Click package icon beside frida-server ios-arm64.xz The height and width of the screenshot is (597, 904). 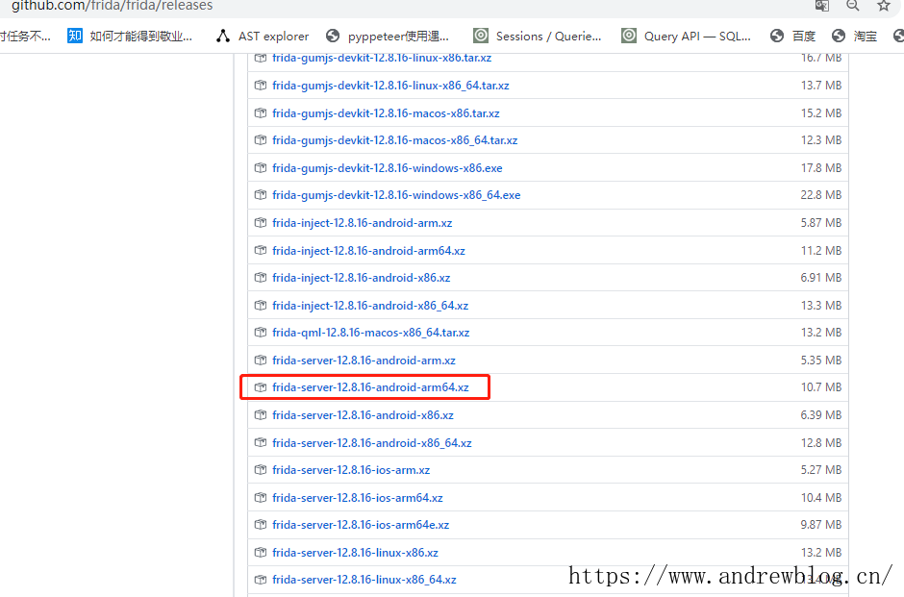261,497
